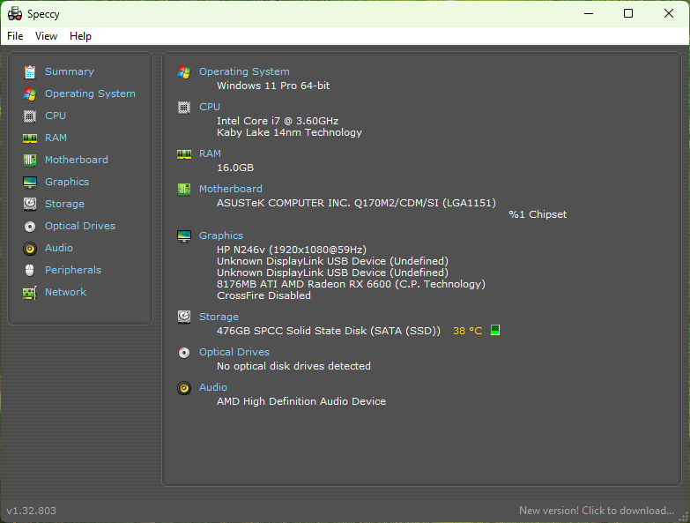690x523 pixels.
Task: Click the resize grip at window corner
Action: click(684, 517)
